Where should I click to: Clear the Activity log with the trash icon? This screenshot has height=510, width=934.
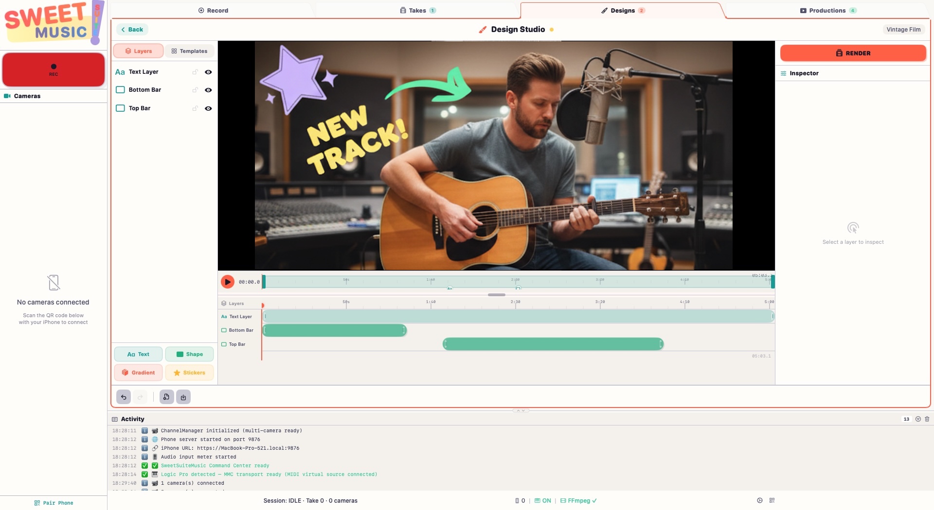pyautogui.click(x=927, y=419)
